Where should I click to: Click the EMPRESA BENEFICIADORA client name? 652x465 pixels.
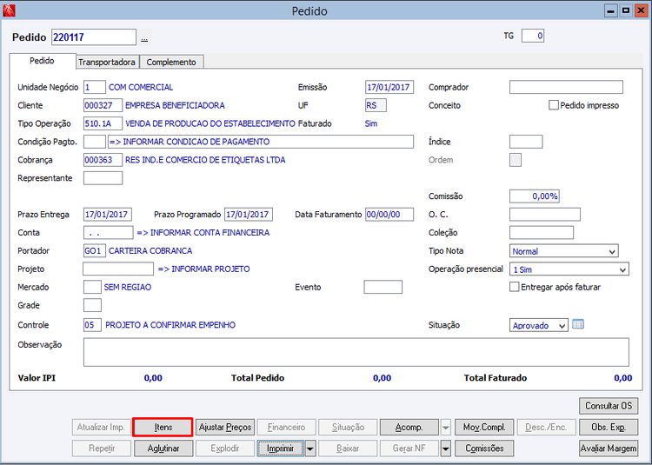[175, 105]
